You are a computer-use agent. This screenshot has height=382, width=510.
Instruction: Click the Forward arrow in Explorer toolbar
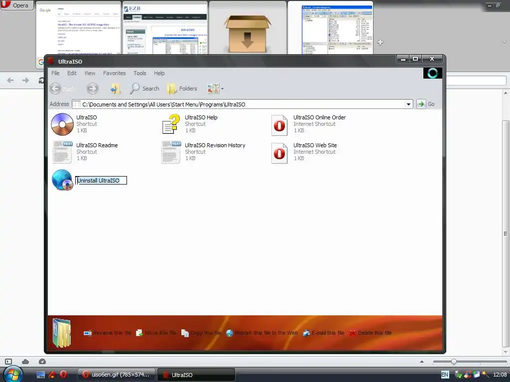[92, 89]
